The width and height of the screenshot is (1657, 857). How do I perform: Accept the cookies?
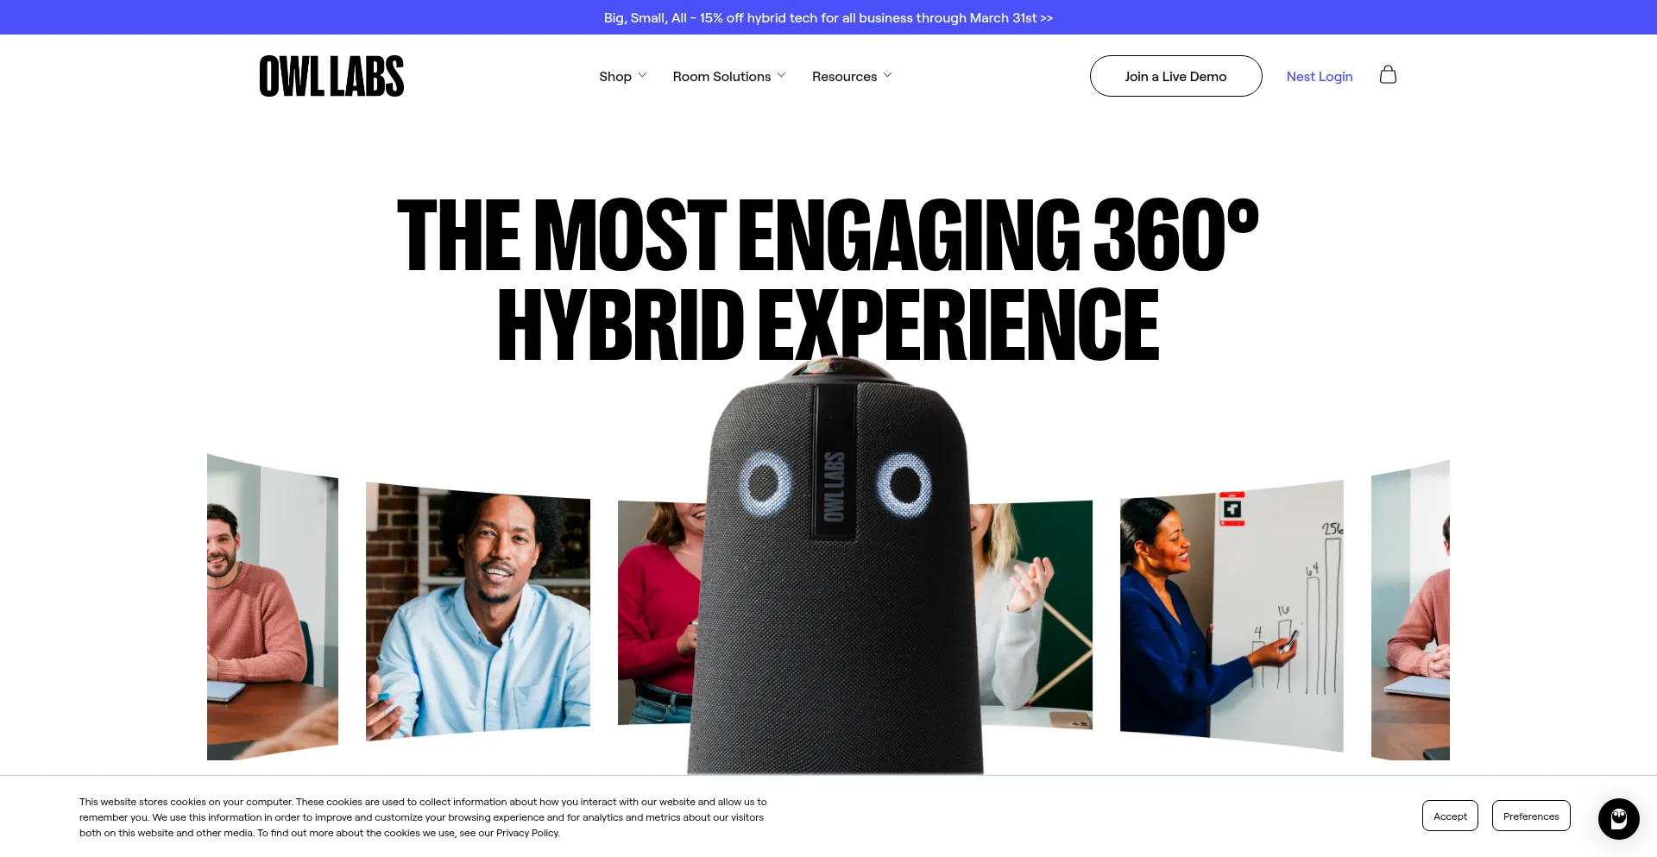coord(1450,816)
